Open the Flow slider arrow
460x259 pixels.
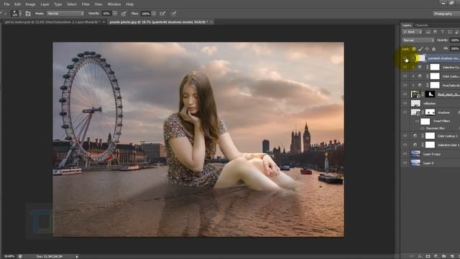click(x=154, y=14)
